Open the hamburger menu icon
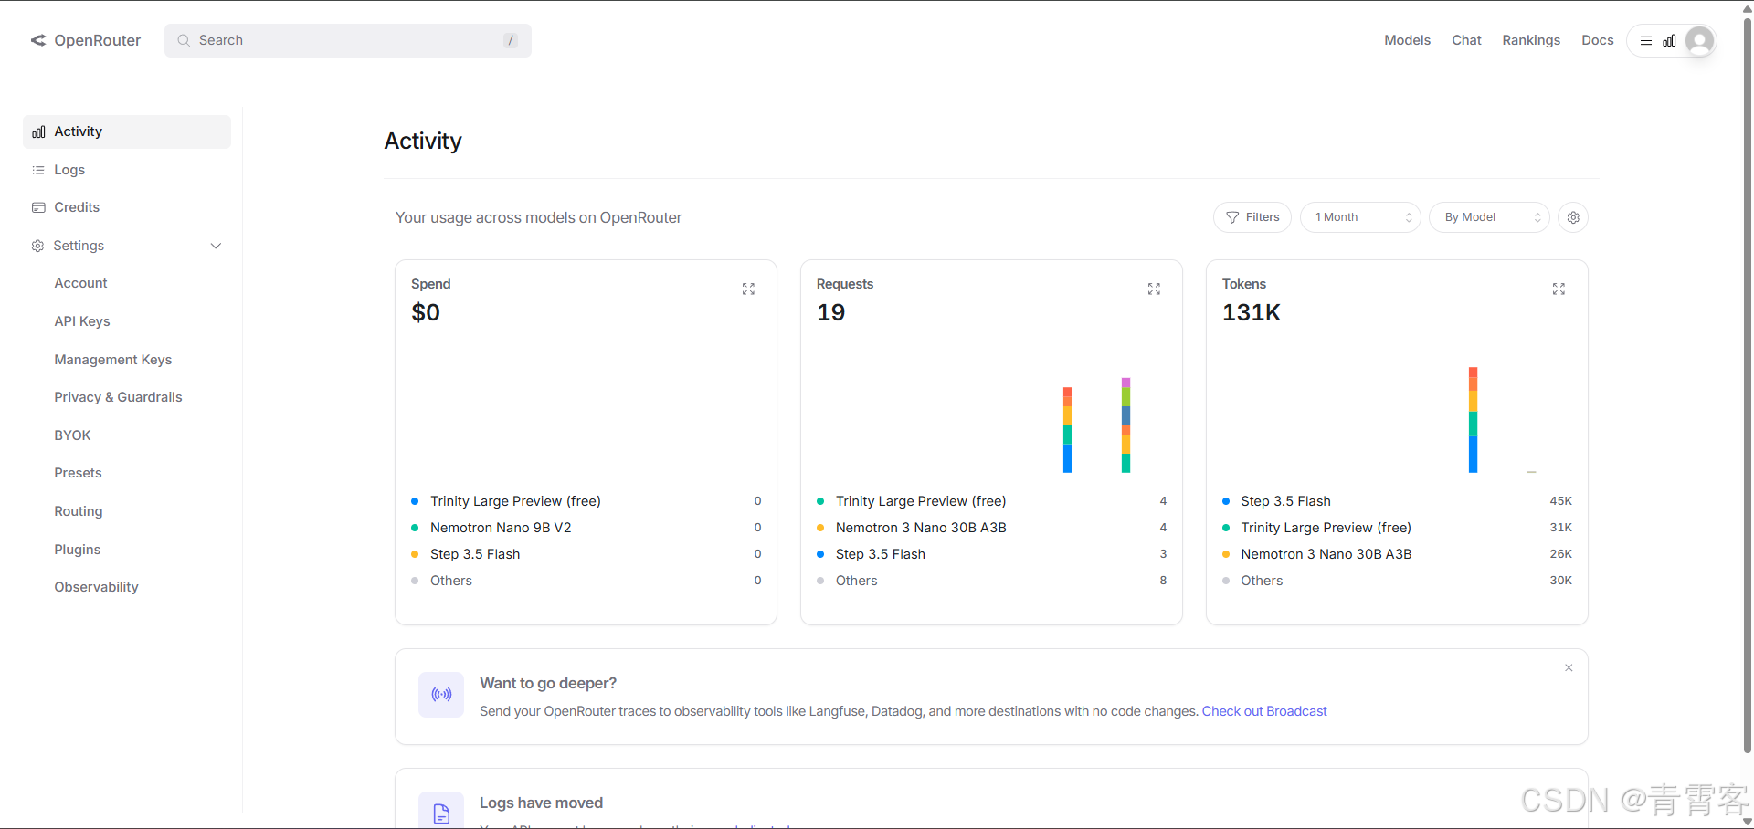Image resolution: width=1754 pixels, height=829 pixels. click(x=1646, y=40)
